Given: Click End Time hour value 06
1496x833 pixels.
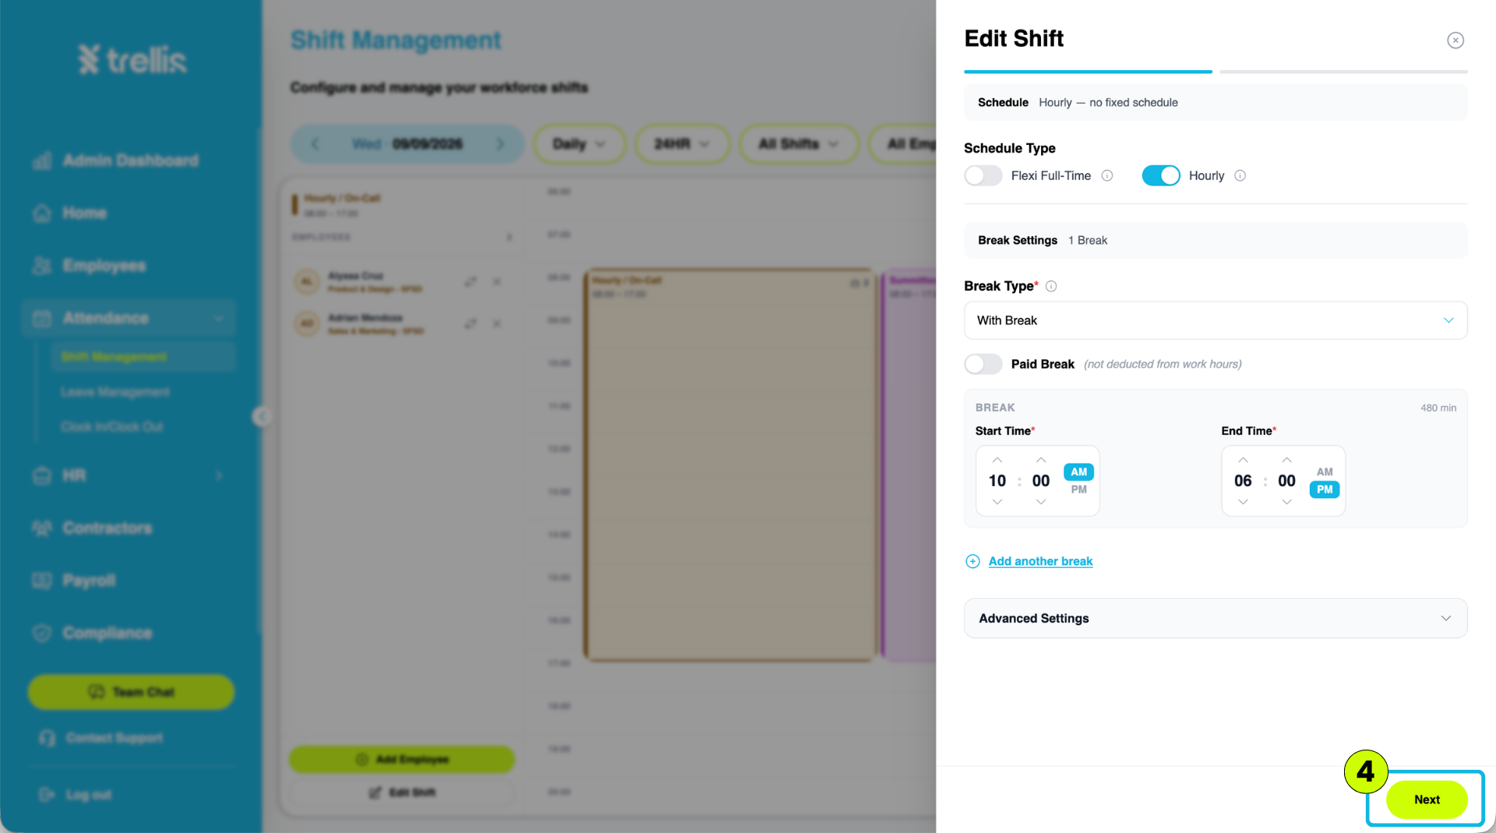Looking at the screenshot, I should click(1243, 481).
